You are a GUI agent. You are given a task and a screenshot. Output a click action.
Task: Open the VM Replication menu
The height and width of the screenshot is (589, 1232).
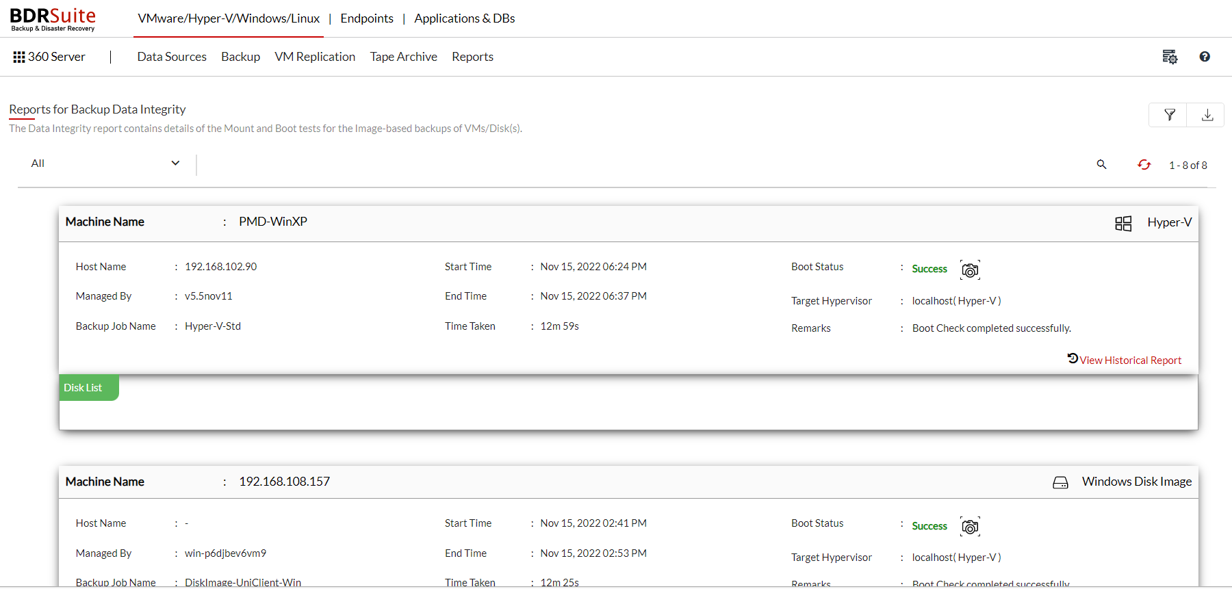click(x=315, y=57)
